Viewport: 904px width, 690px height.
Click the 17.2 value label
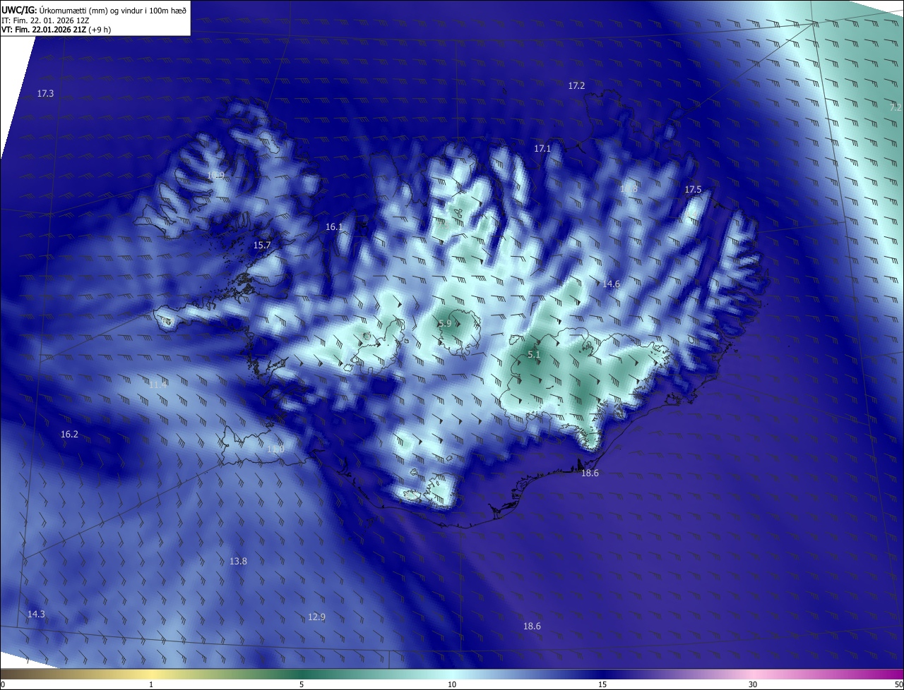coord(576,85)
